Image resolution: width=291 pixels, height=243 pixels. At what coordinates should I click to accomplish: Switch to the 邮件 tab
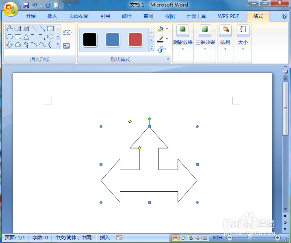point(127,16)
